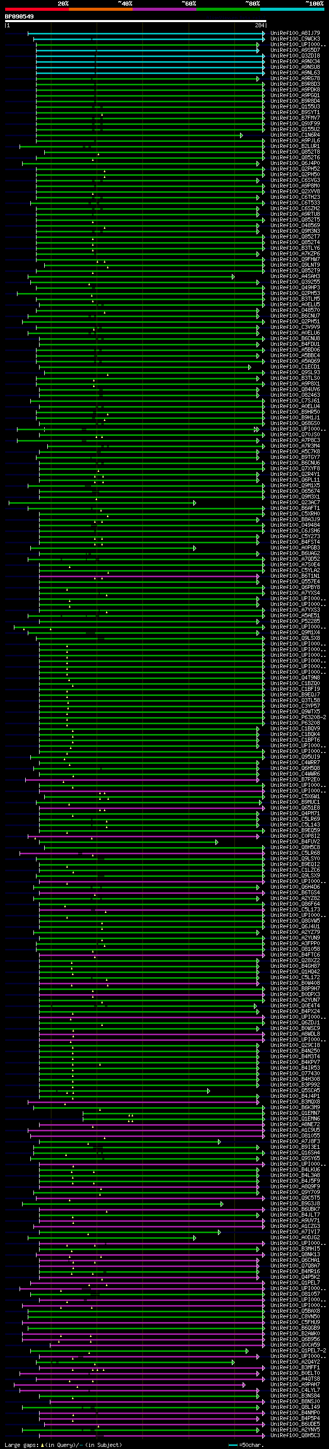Select the UniRef100_A0PGB3 label

click(295, 547)
